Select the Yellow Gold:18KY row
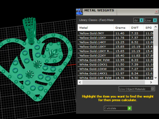This screenshot has height=119, width=159. pyautogui.click(x=116, y=47)
